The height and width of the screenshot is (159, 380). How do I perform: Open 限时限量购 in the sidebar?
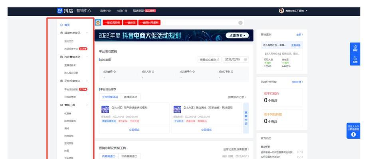click(70, 120)
